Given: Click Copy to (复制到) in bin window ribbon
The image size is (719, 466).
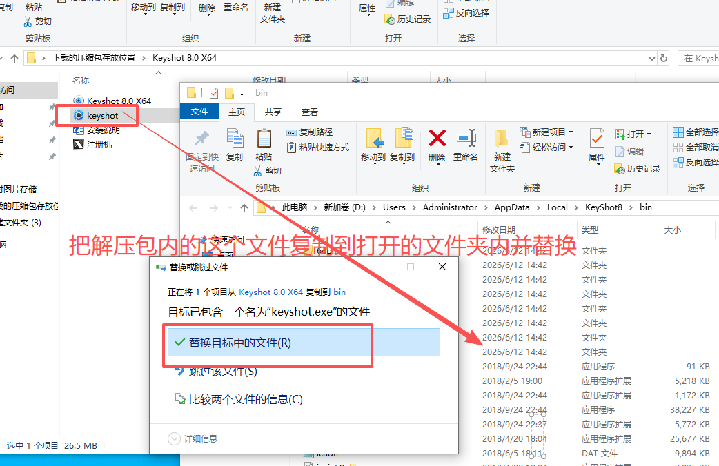Looking at the screenshot, I should [x=402, y=145].
